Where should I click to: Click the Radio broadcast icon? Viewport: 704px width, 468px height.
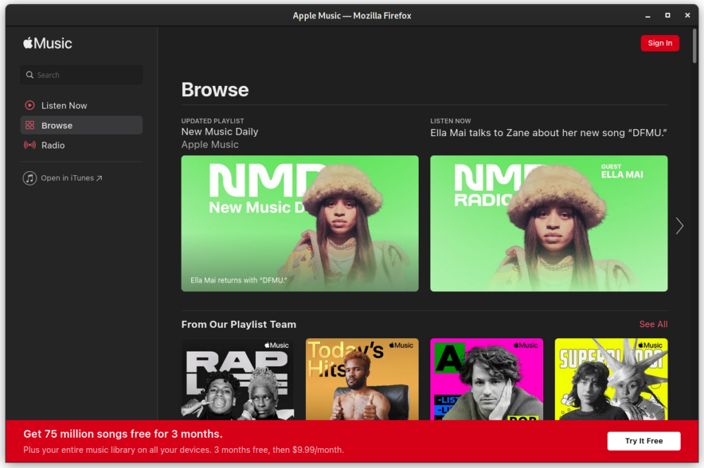tap(30, 145)
